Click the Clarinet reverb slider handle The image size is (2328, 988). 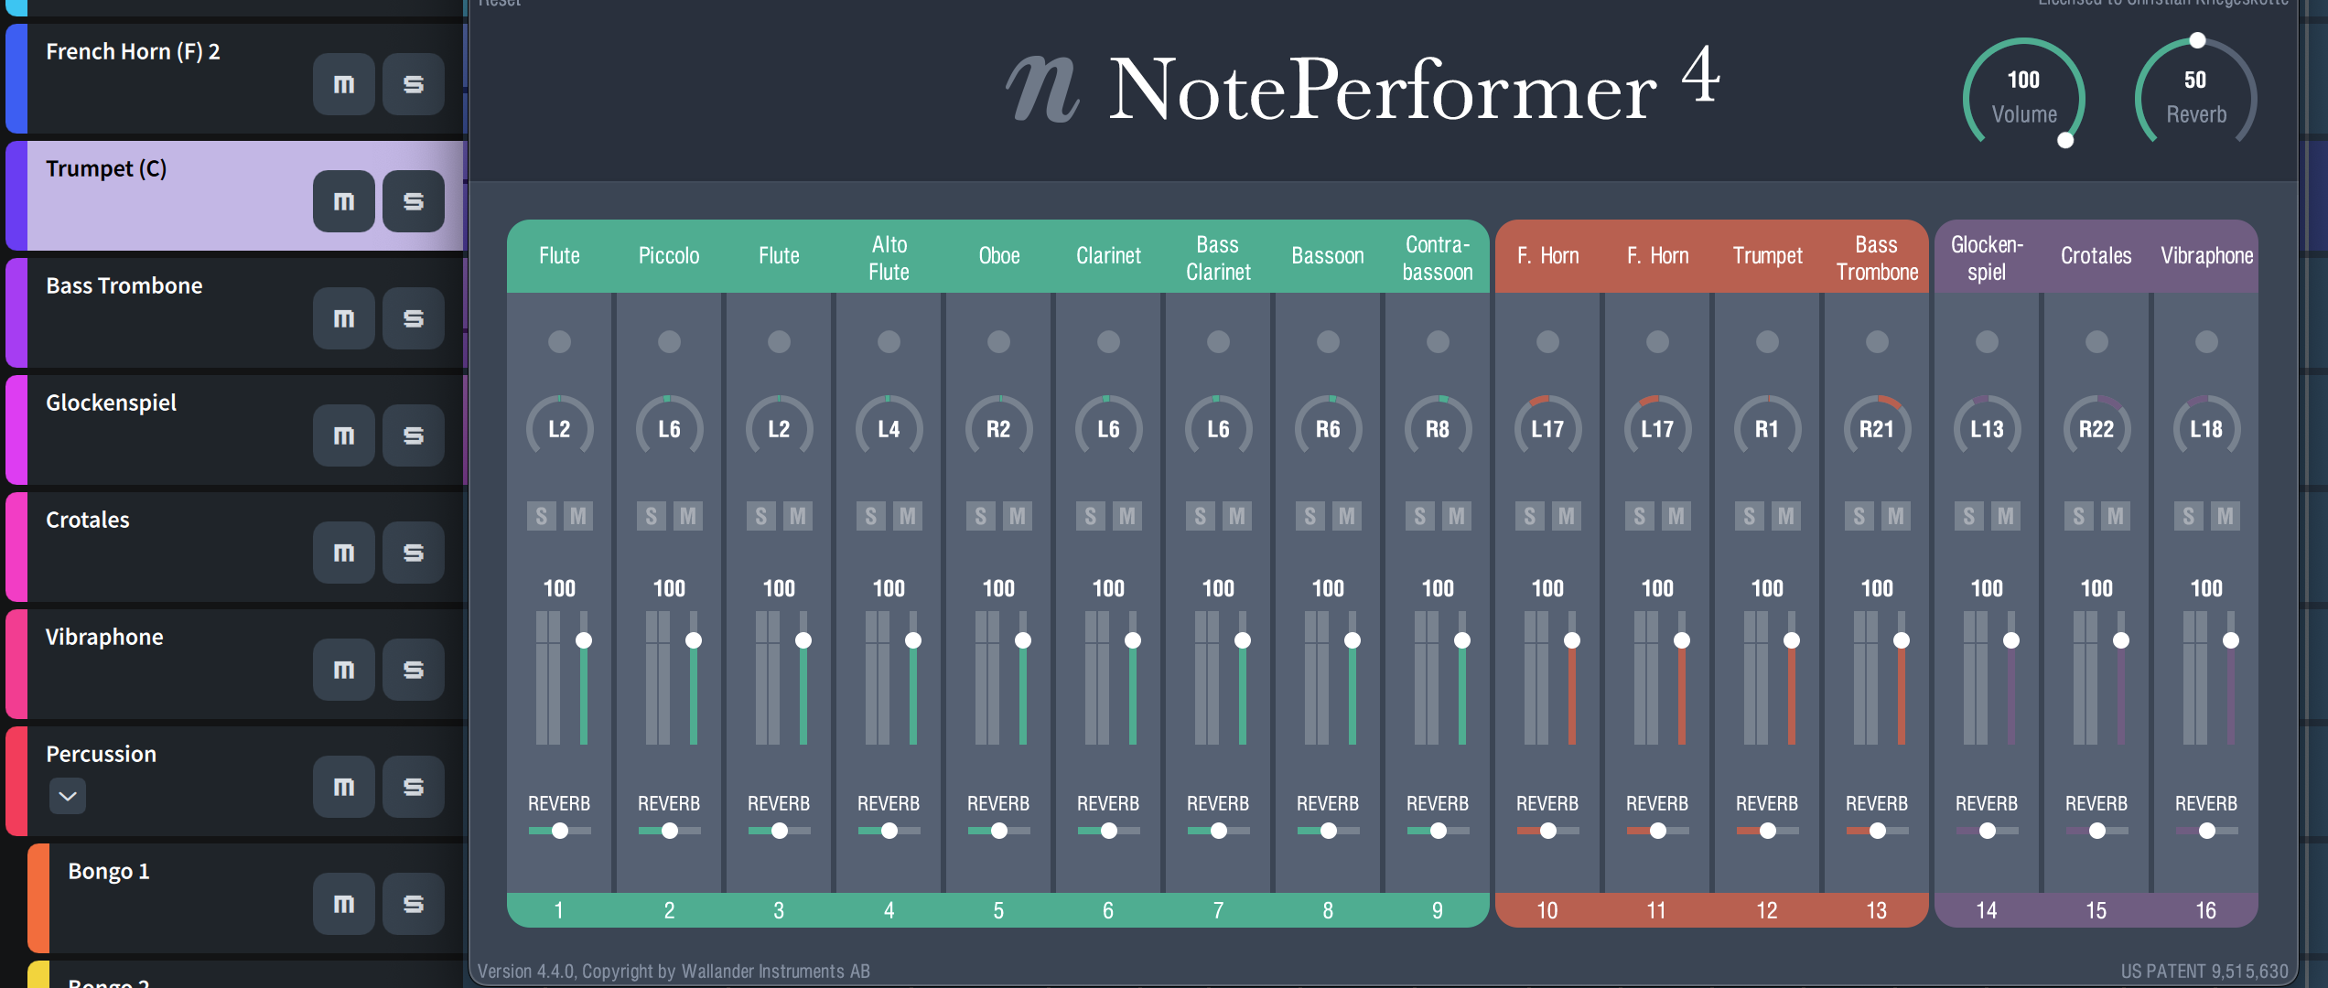click(1108, 831)
